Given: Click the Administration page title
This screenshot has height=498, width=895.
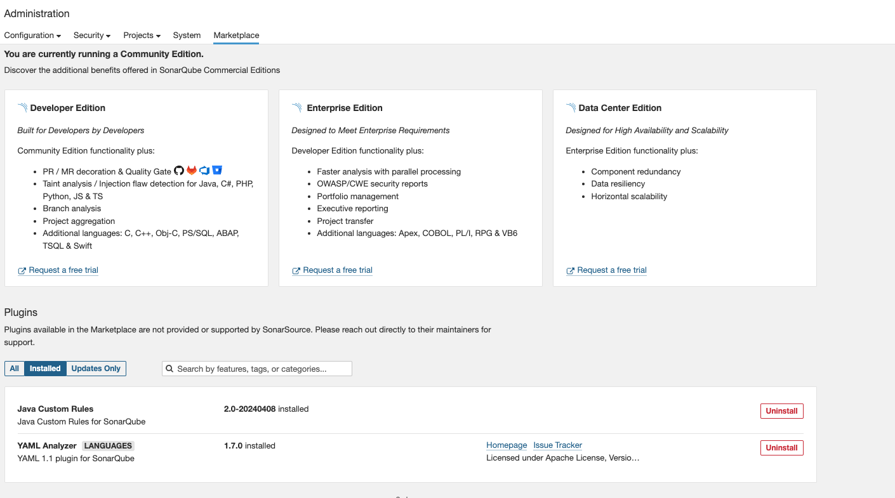Looking at the screenshot, I should pyautogui.click(x=37, y=13).
